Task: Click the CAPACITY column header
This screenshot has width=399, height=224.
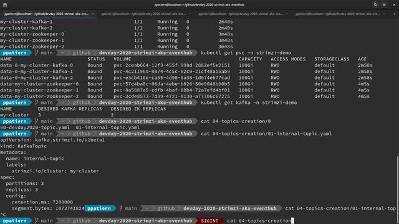Action: tap(251, 59)
